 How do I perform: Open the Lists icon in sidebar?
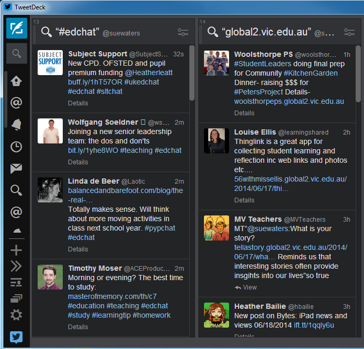tap(16, 282)
